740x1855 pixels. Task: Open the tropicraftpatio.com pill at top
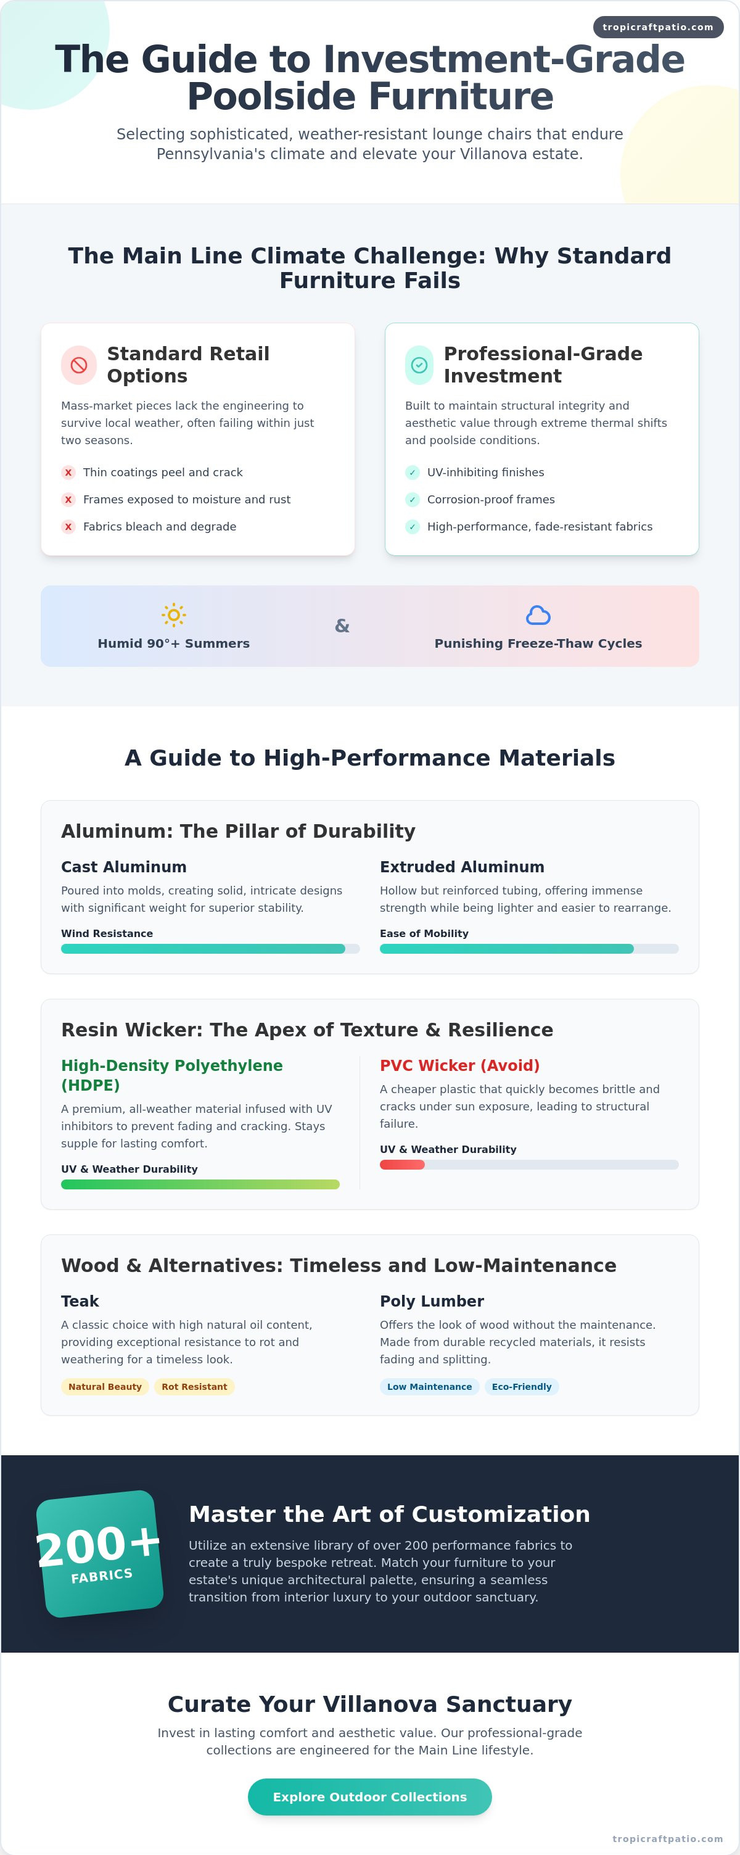pos(658,27)
